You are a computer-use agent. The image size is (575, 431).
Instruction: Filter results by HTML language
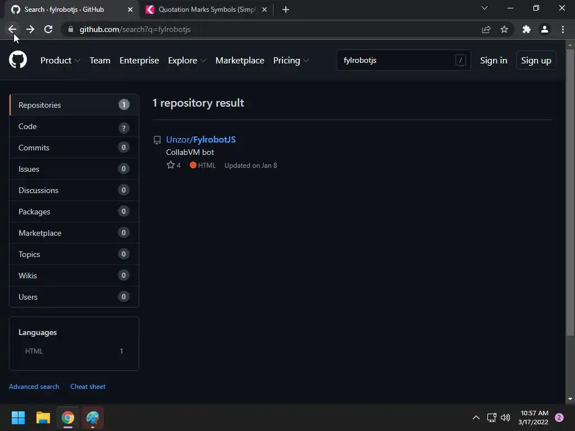pos(74,351)
